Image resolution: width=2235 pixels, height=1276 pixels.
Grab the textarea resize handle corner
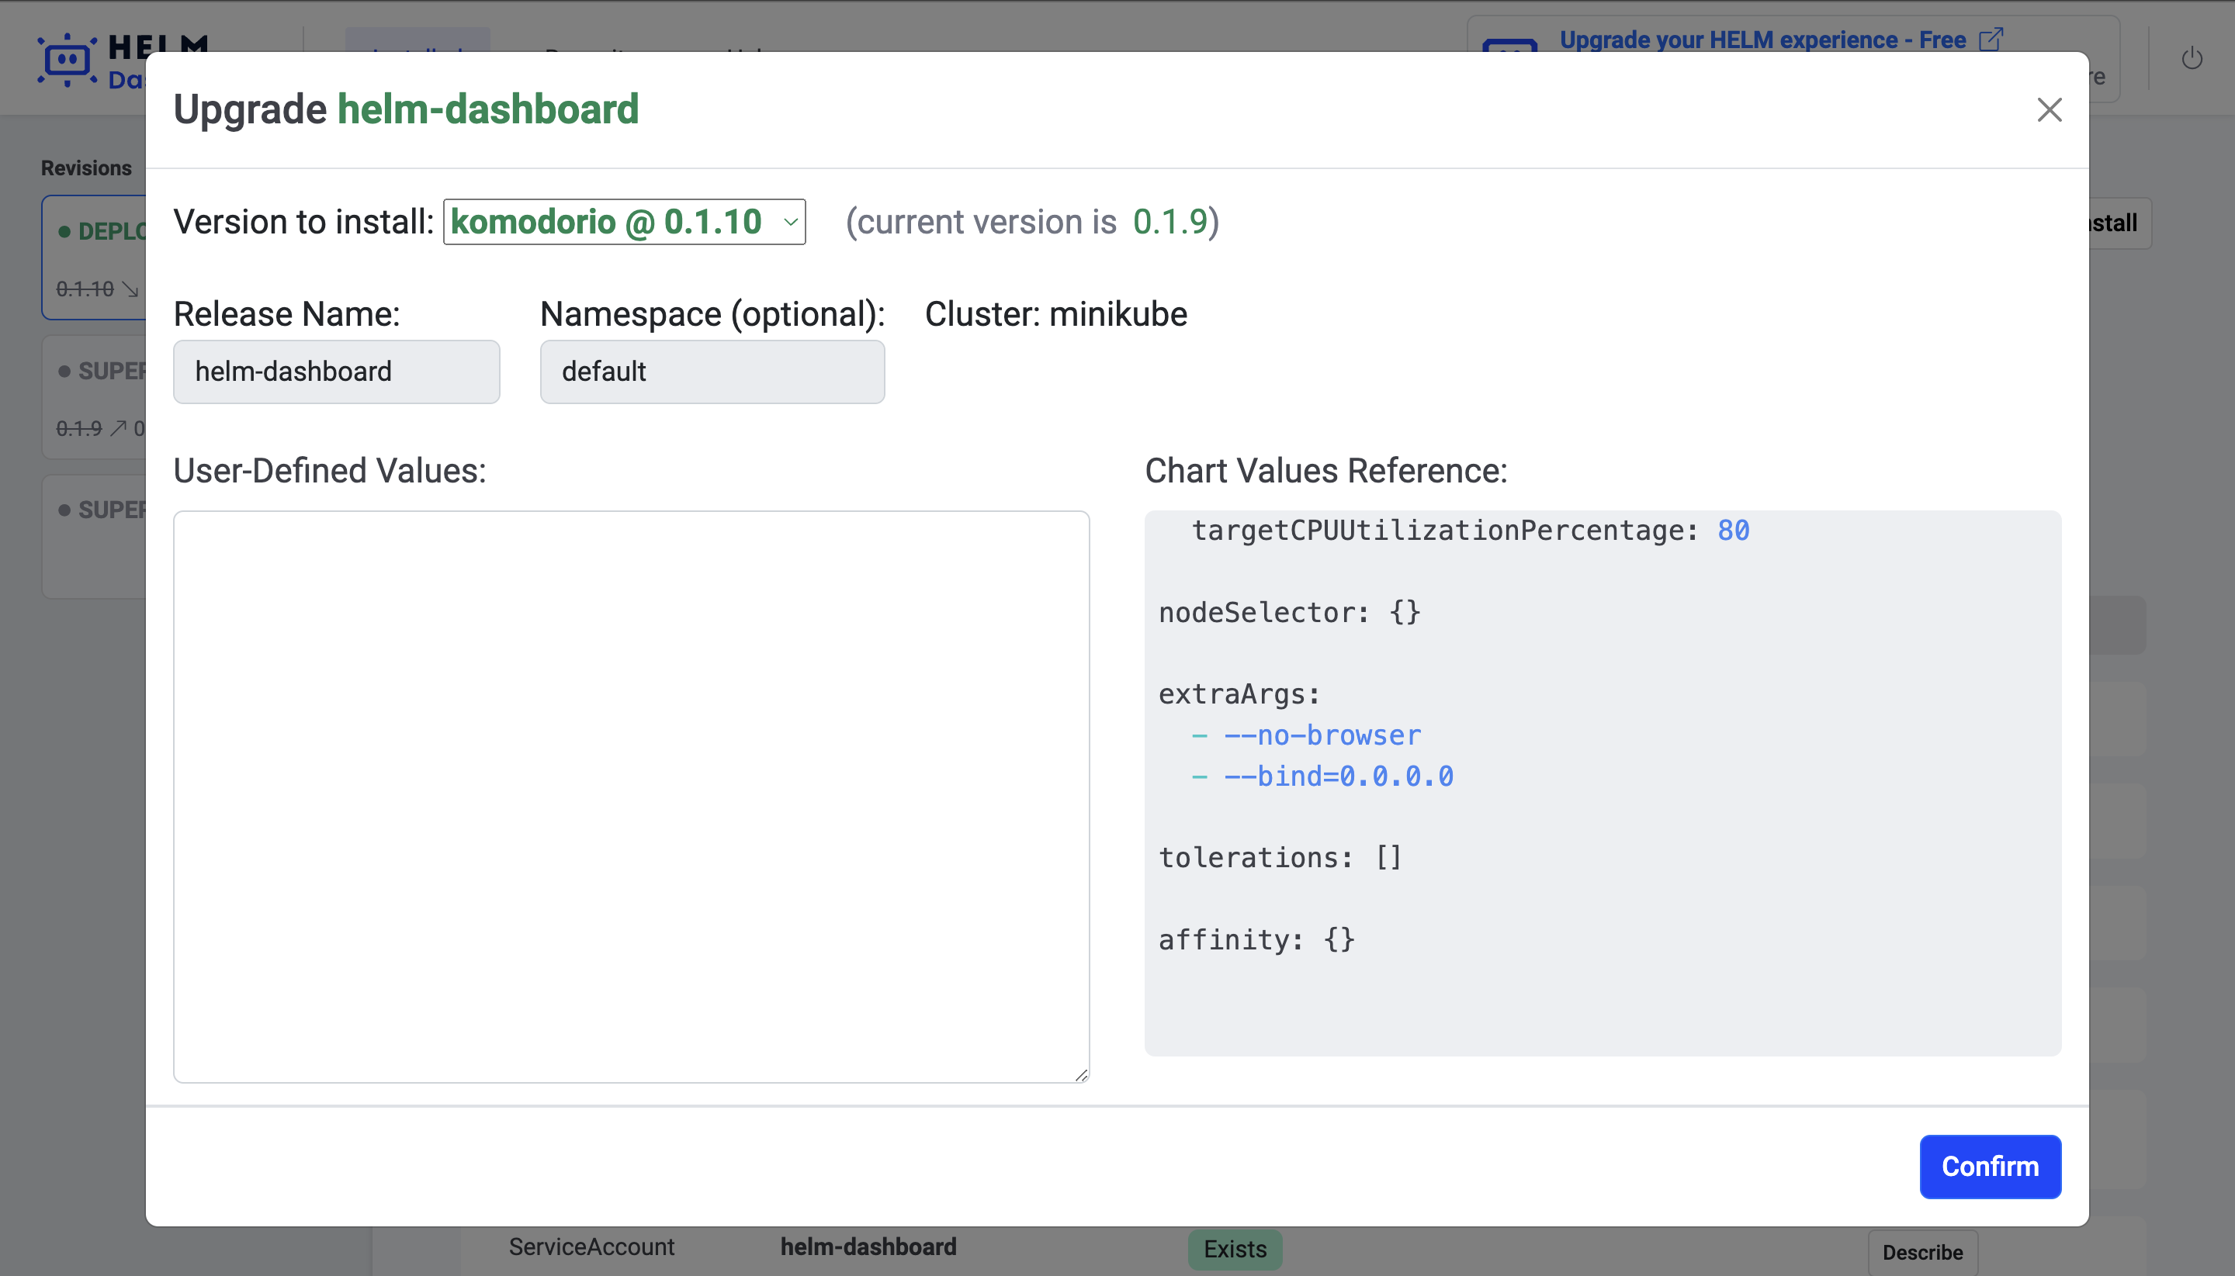click(1081, 1075)
